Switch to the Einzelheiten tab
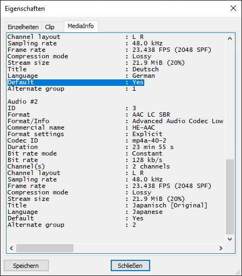This screenshot has height=276, width=242. click(x=23, y=27)
